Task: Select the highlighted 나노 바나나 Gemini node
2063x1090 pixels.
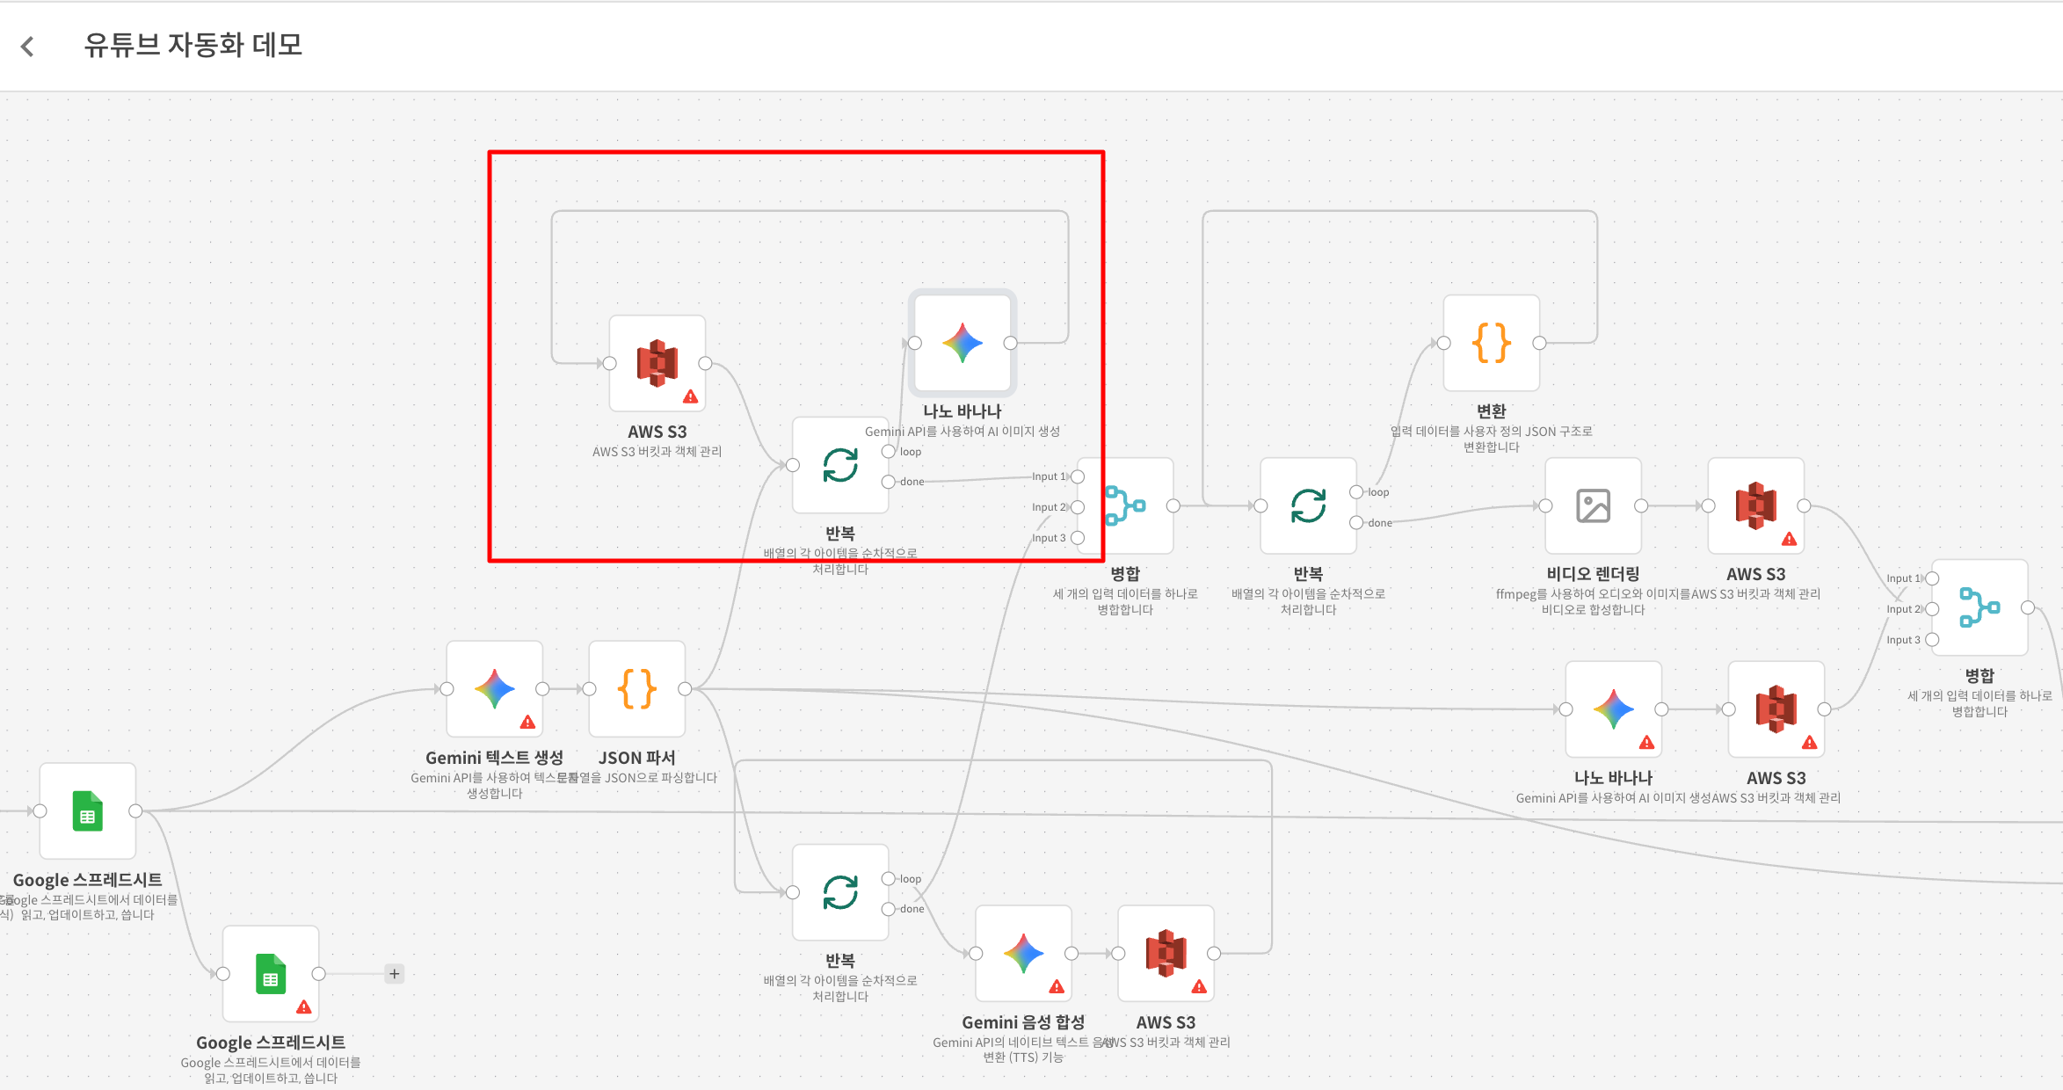Action: pos(962,343)
